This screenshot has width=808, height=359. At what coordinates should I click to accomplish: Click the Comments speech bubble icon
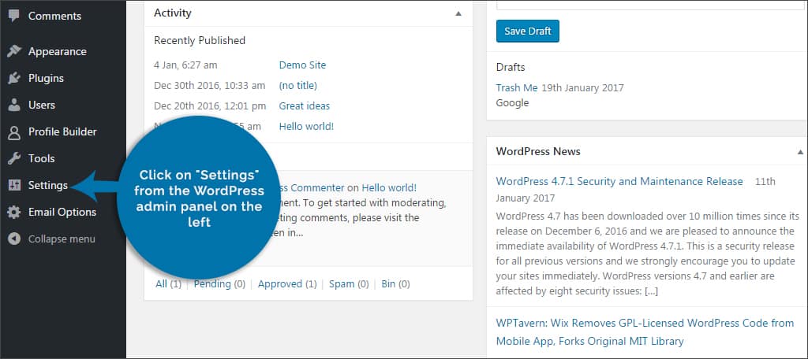[x=14, y=16]
